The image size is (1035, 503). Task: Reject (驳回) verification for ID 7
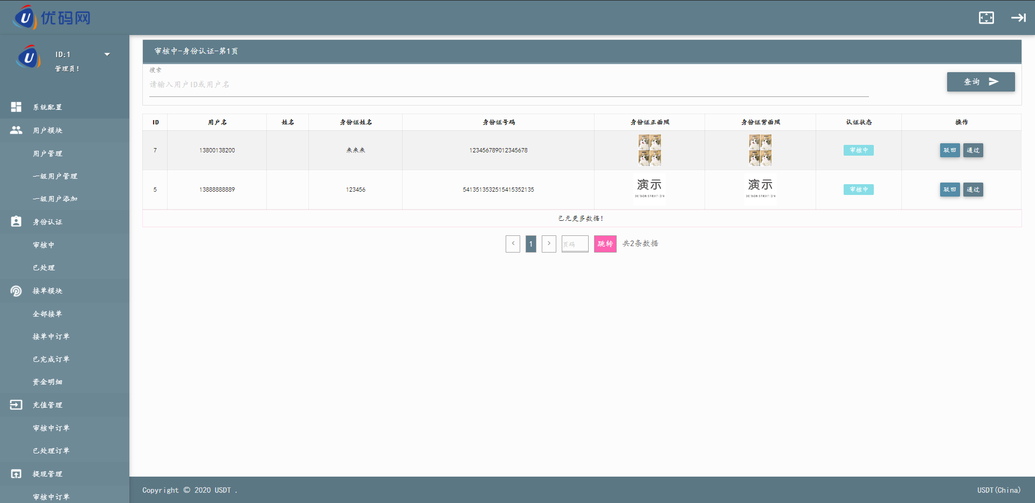point(950,150)
